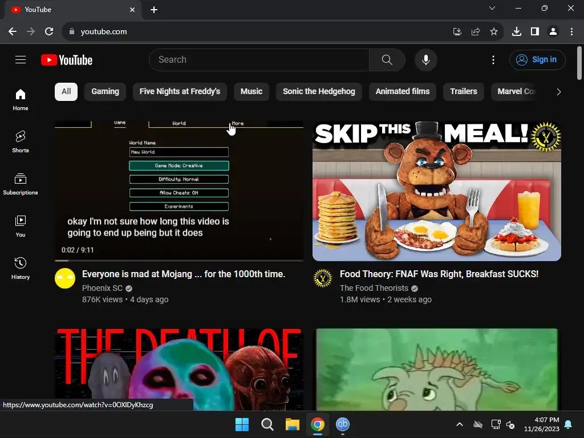
Task: Open the YouTube hamburger guide menu
Action: (21, 59)
